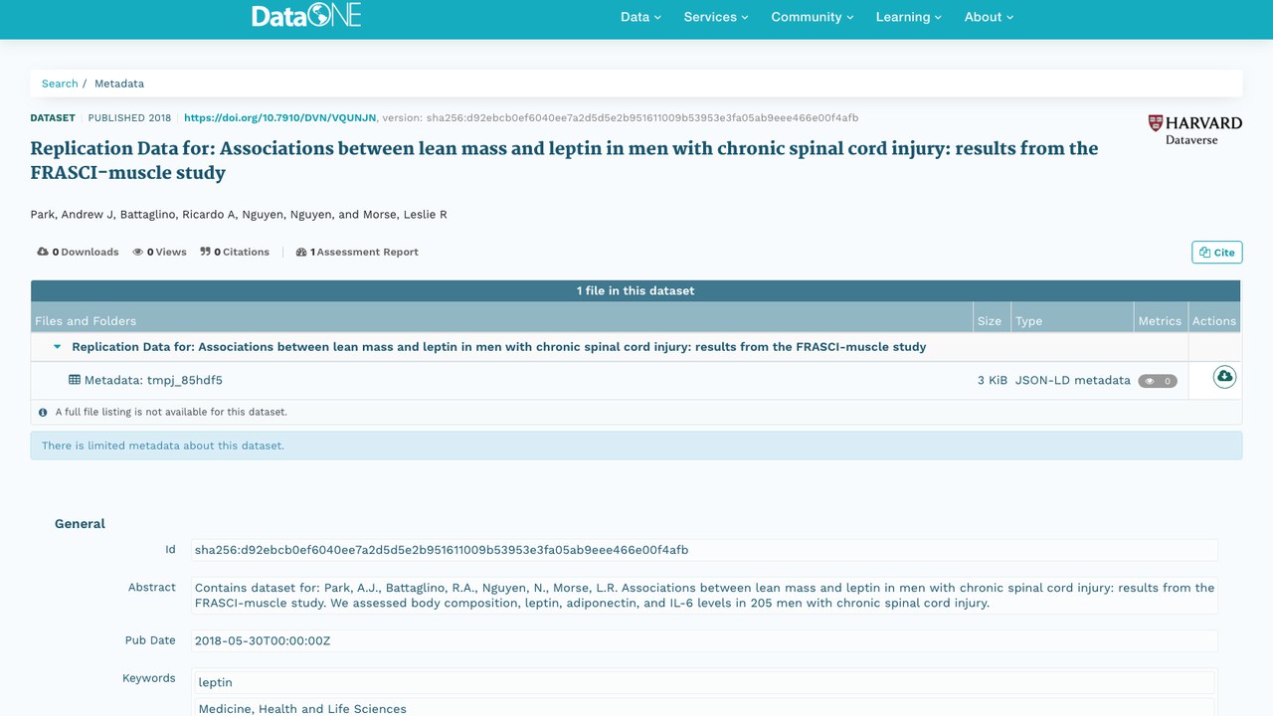The width and height of the screenshot is (1273, 716).
Task: Click the Metadata breadcrumb
Action: 119,84
